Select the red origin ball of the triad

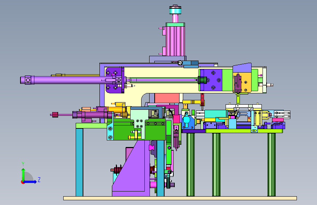pyautogui.click(x=23, y=182)
